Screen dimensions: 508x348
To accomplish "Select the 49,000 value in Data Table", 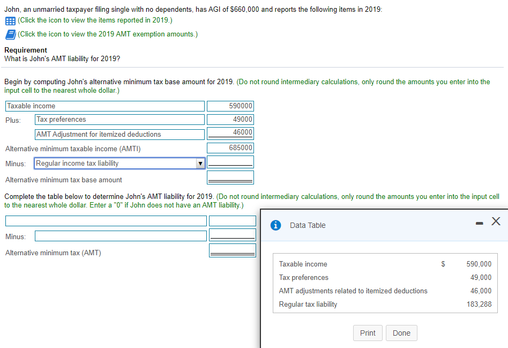I will pyautogui.click(x=481, y=277).
